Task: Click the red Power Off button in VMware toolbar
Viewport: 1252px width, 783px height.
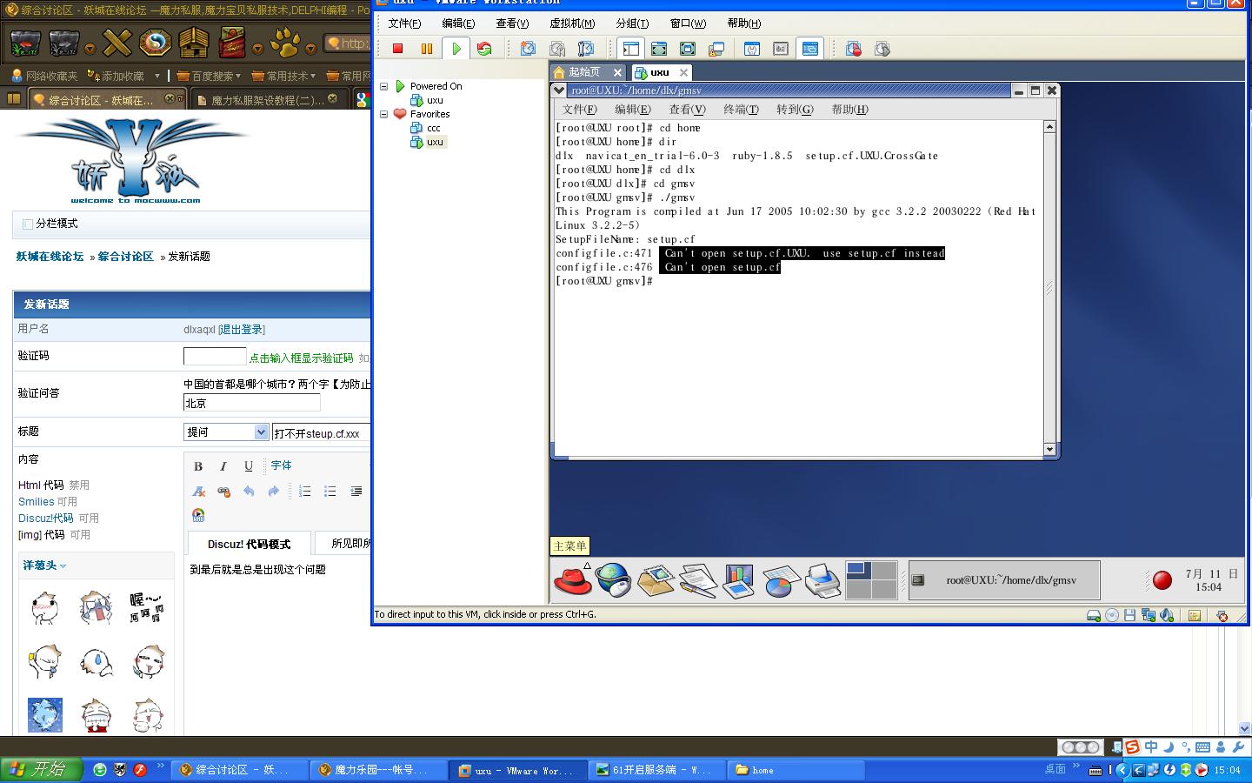Action: pyautogui.click(x=398, y=49)
